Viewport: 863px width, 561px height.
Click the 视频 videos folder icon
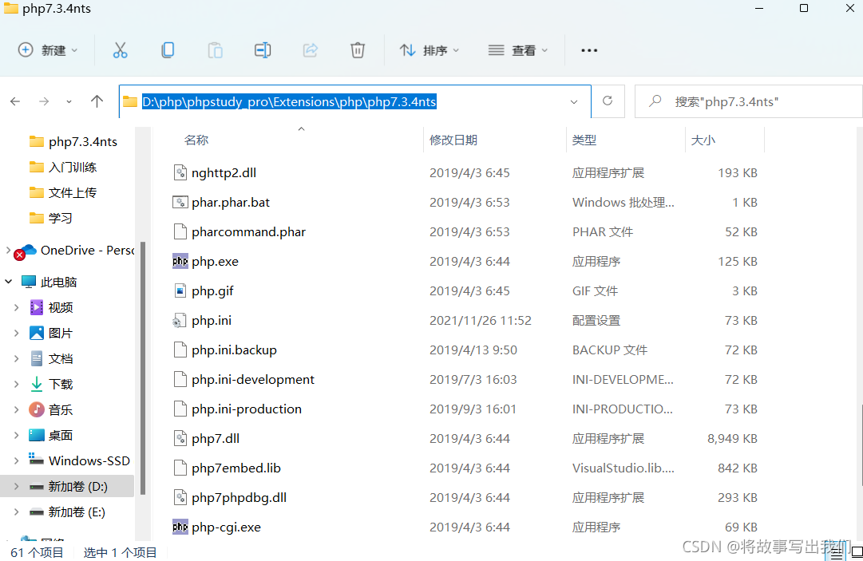37,307
